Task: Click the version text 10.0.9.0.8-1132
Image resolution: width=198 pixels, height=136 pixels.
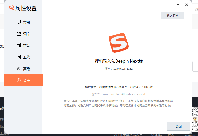Action: pyautogui.click(x=123, y=69)
